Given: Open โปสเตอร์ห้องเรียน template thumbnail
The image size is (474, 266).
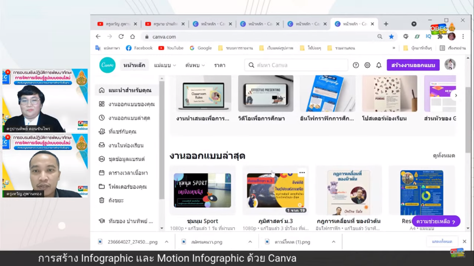Looking at the screenshot, I should 390,93.
